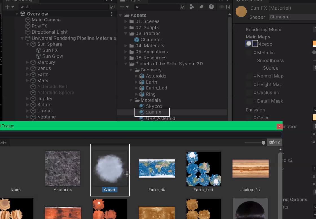Screen dimensions: 316x219
Task: Close the Select Texture window
Action: 279,126
